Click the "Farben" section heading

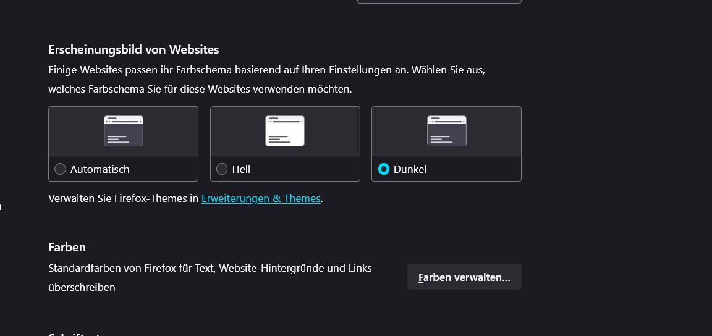coord(67,247)
